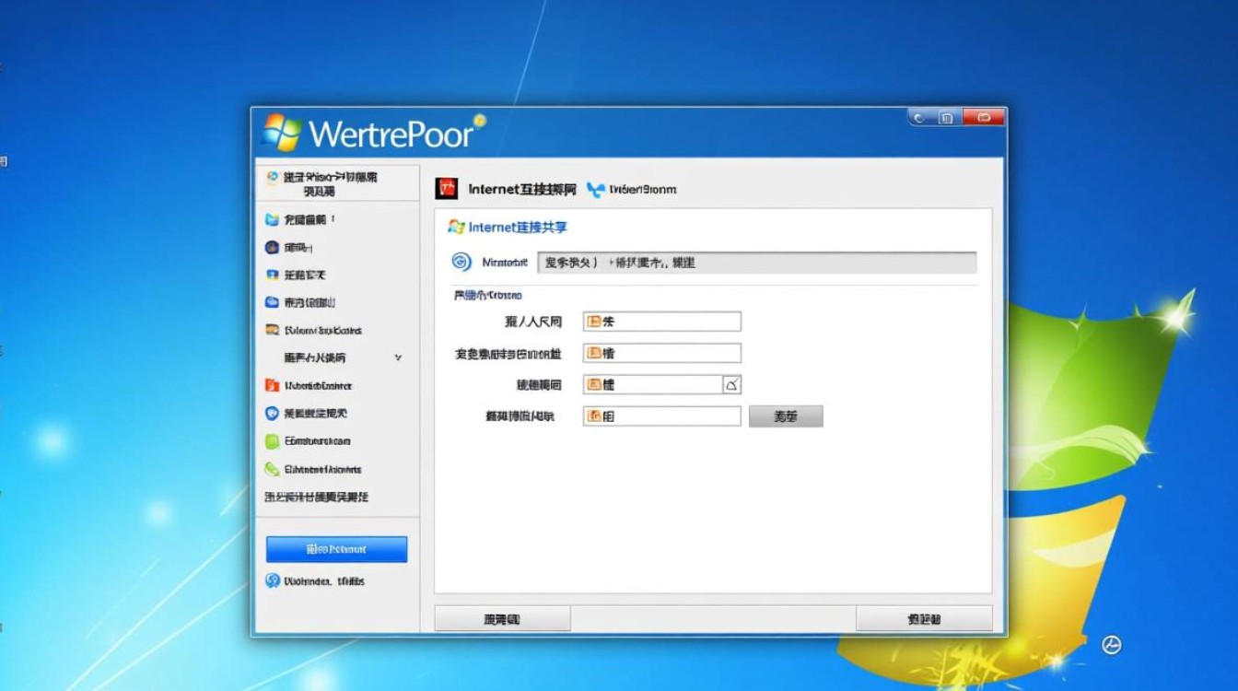Screen dimensions: 1238x691
Task: Switch to the second header tab with the phone icon
Action: click(x=642, y=190)
